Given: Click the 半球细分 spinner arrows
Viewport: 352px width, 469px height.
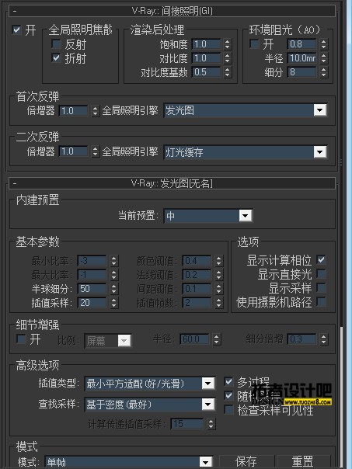Looking at the screenshot, I should coord(113,289).
